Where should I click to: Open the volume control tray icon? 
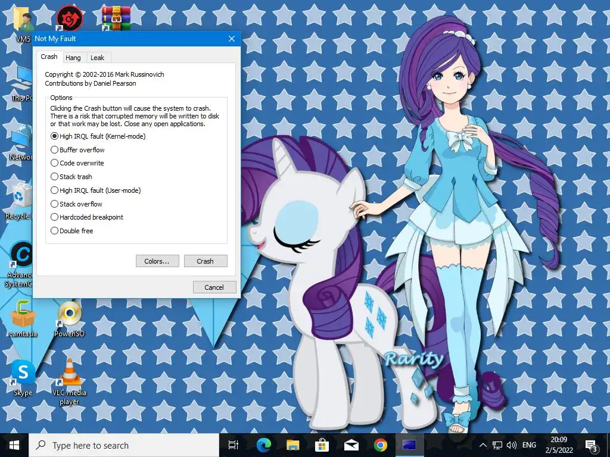point(512,445)
